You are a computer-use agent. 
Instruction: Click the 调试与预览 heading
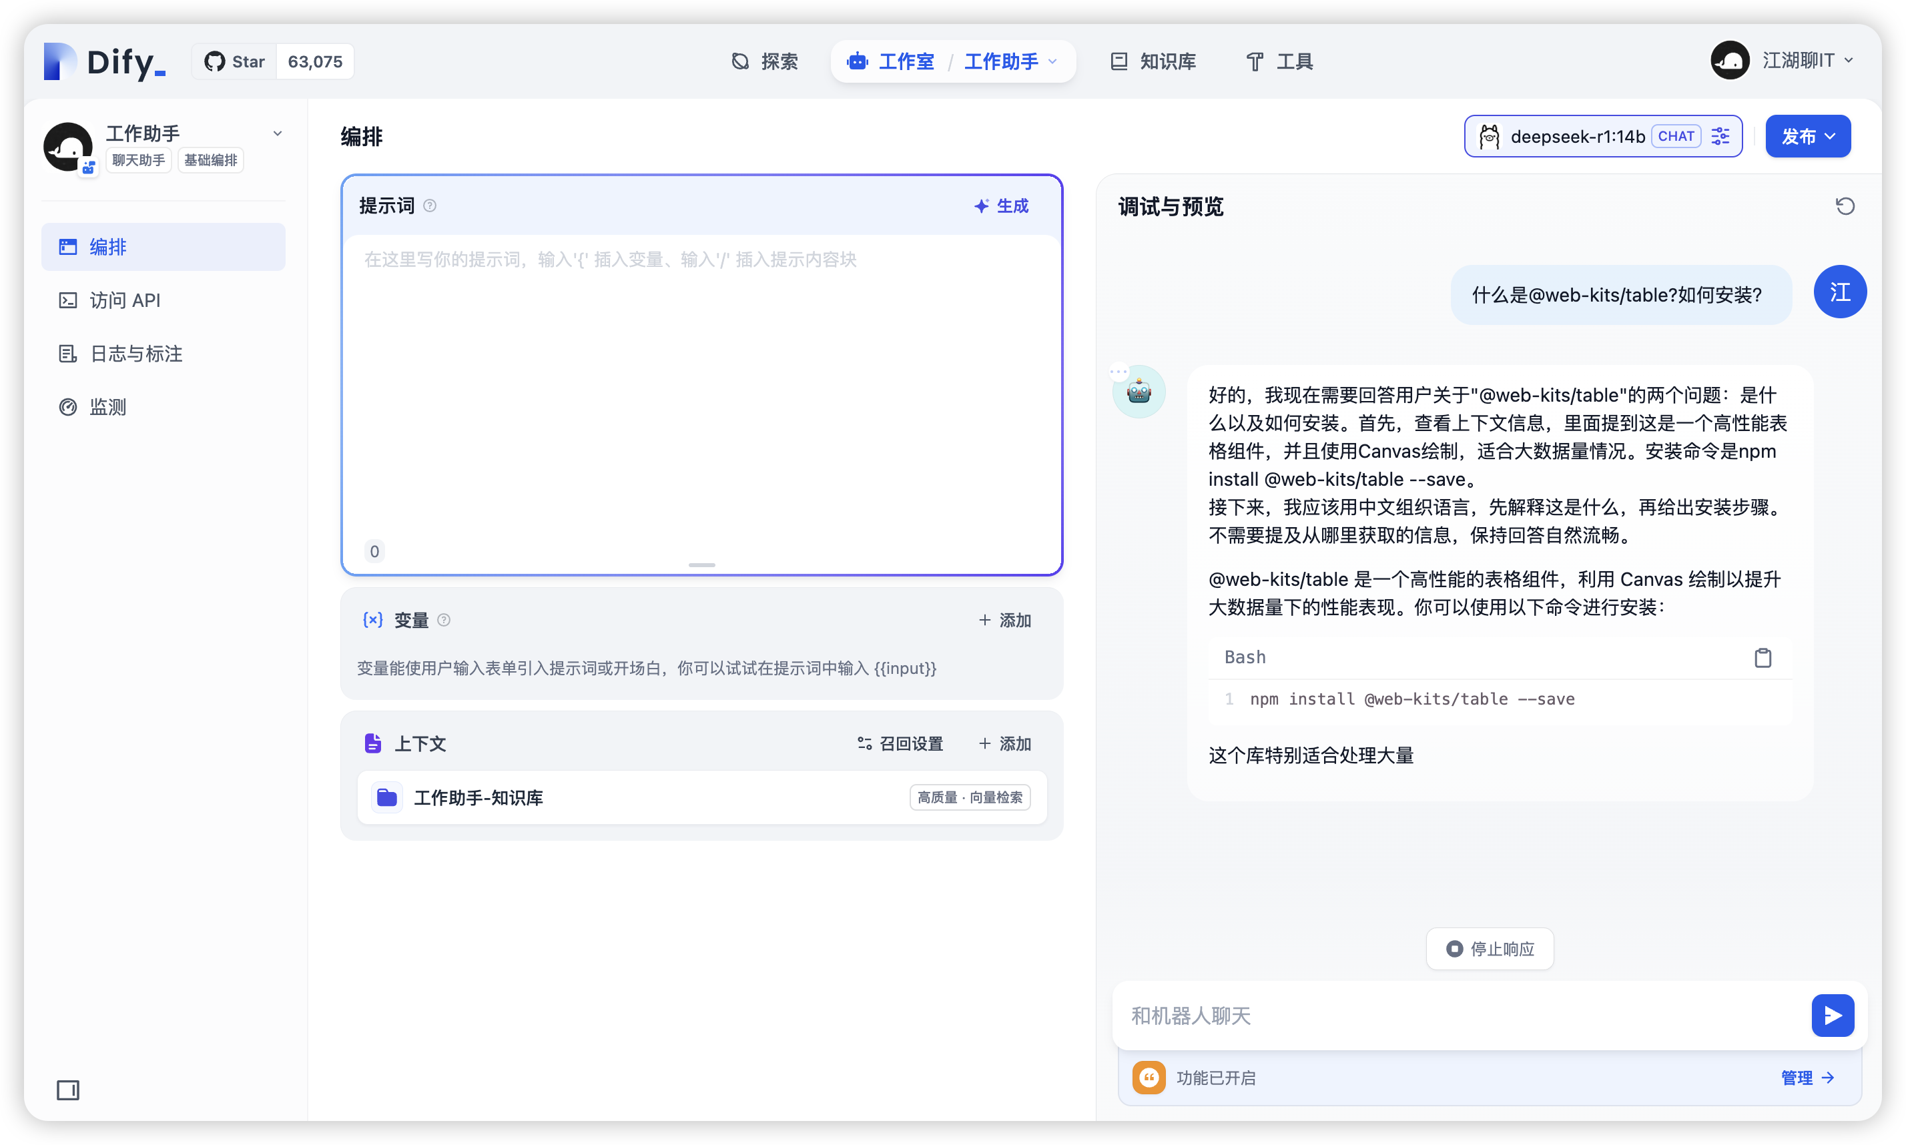tap(1171, 207)
